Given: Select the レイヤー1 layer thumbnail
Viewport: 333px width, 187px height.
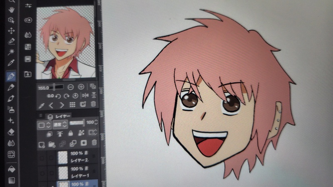Looking at the screenshot, I should tap(63, 172).
